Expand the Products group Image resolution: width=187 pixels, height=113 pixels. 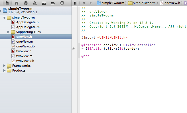click(x=4, y=70)
